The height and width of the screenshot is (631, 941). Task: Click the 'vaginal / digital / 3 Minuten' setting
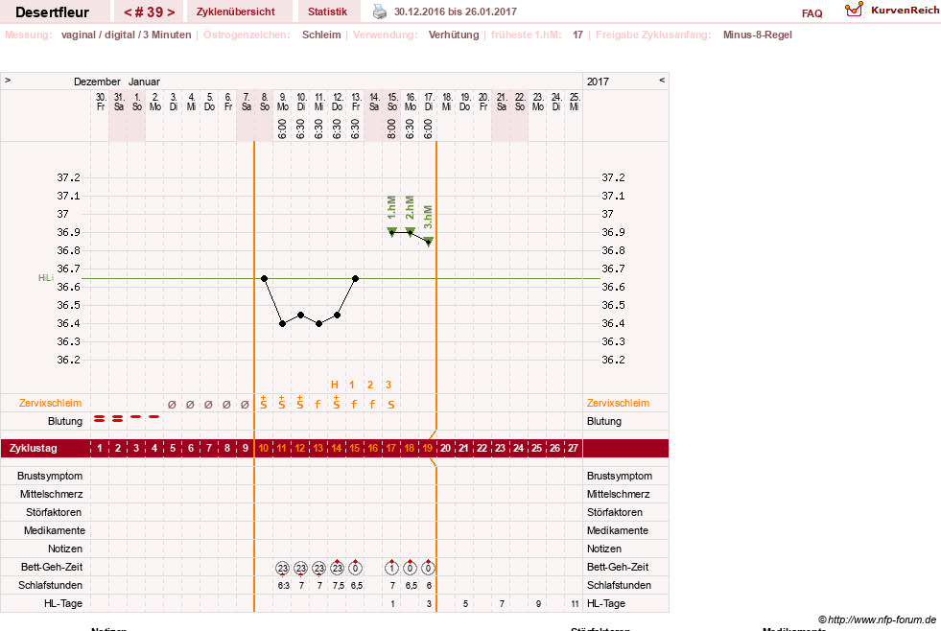(x=126, y=35)
